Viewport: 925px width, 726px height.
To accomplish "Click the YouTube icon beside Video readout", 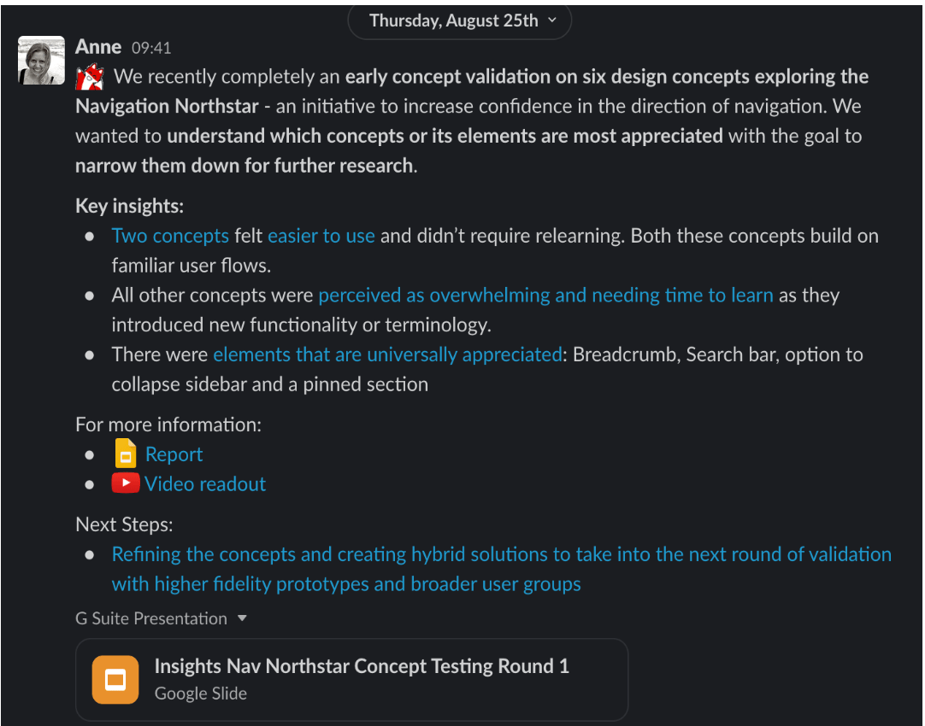I will [x=125, y=483].
